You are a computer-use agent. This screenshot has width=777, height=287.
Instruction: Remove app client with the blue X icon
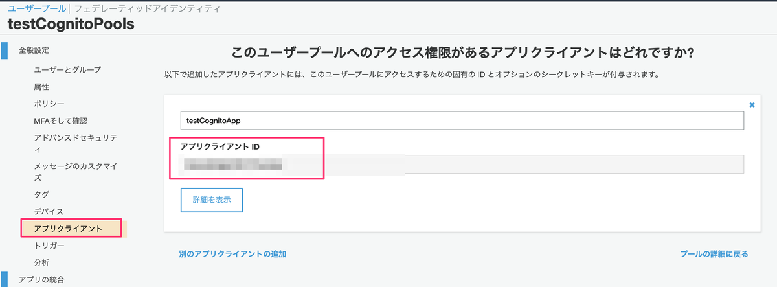pos(752,104)
